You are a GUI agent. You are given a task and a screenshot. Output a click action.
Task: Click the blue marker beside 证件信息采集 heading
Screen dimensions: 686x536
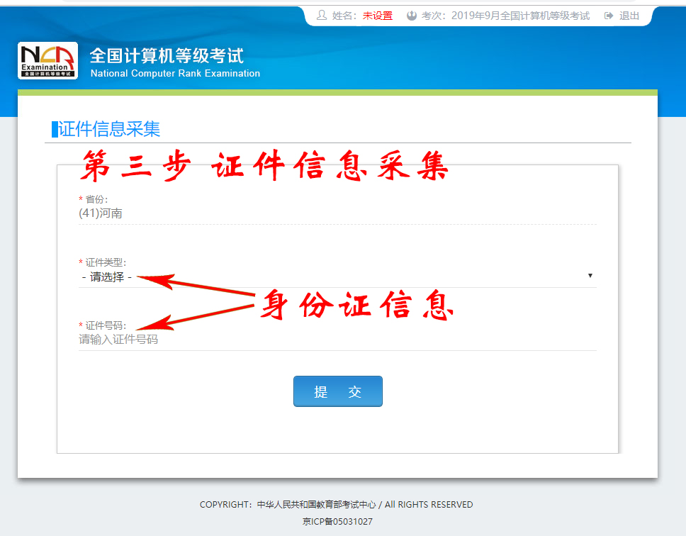click(x=55, y=129)
